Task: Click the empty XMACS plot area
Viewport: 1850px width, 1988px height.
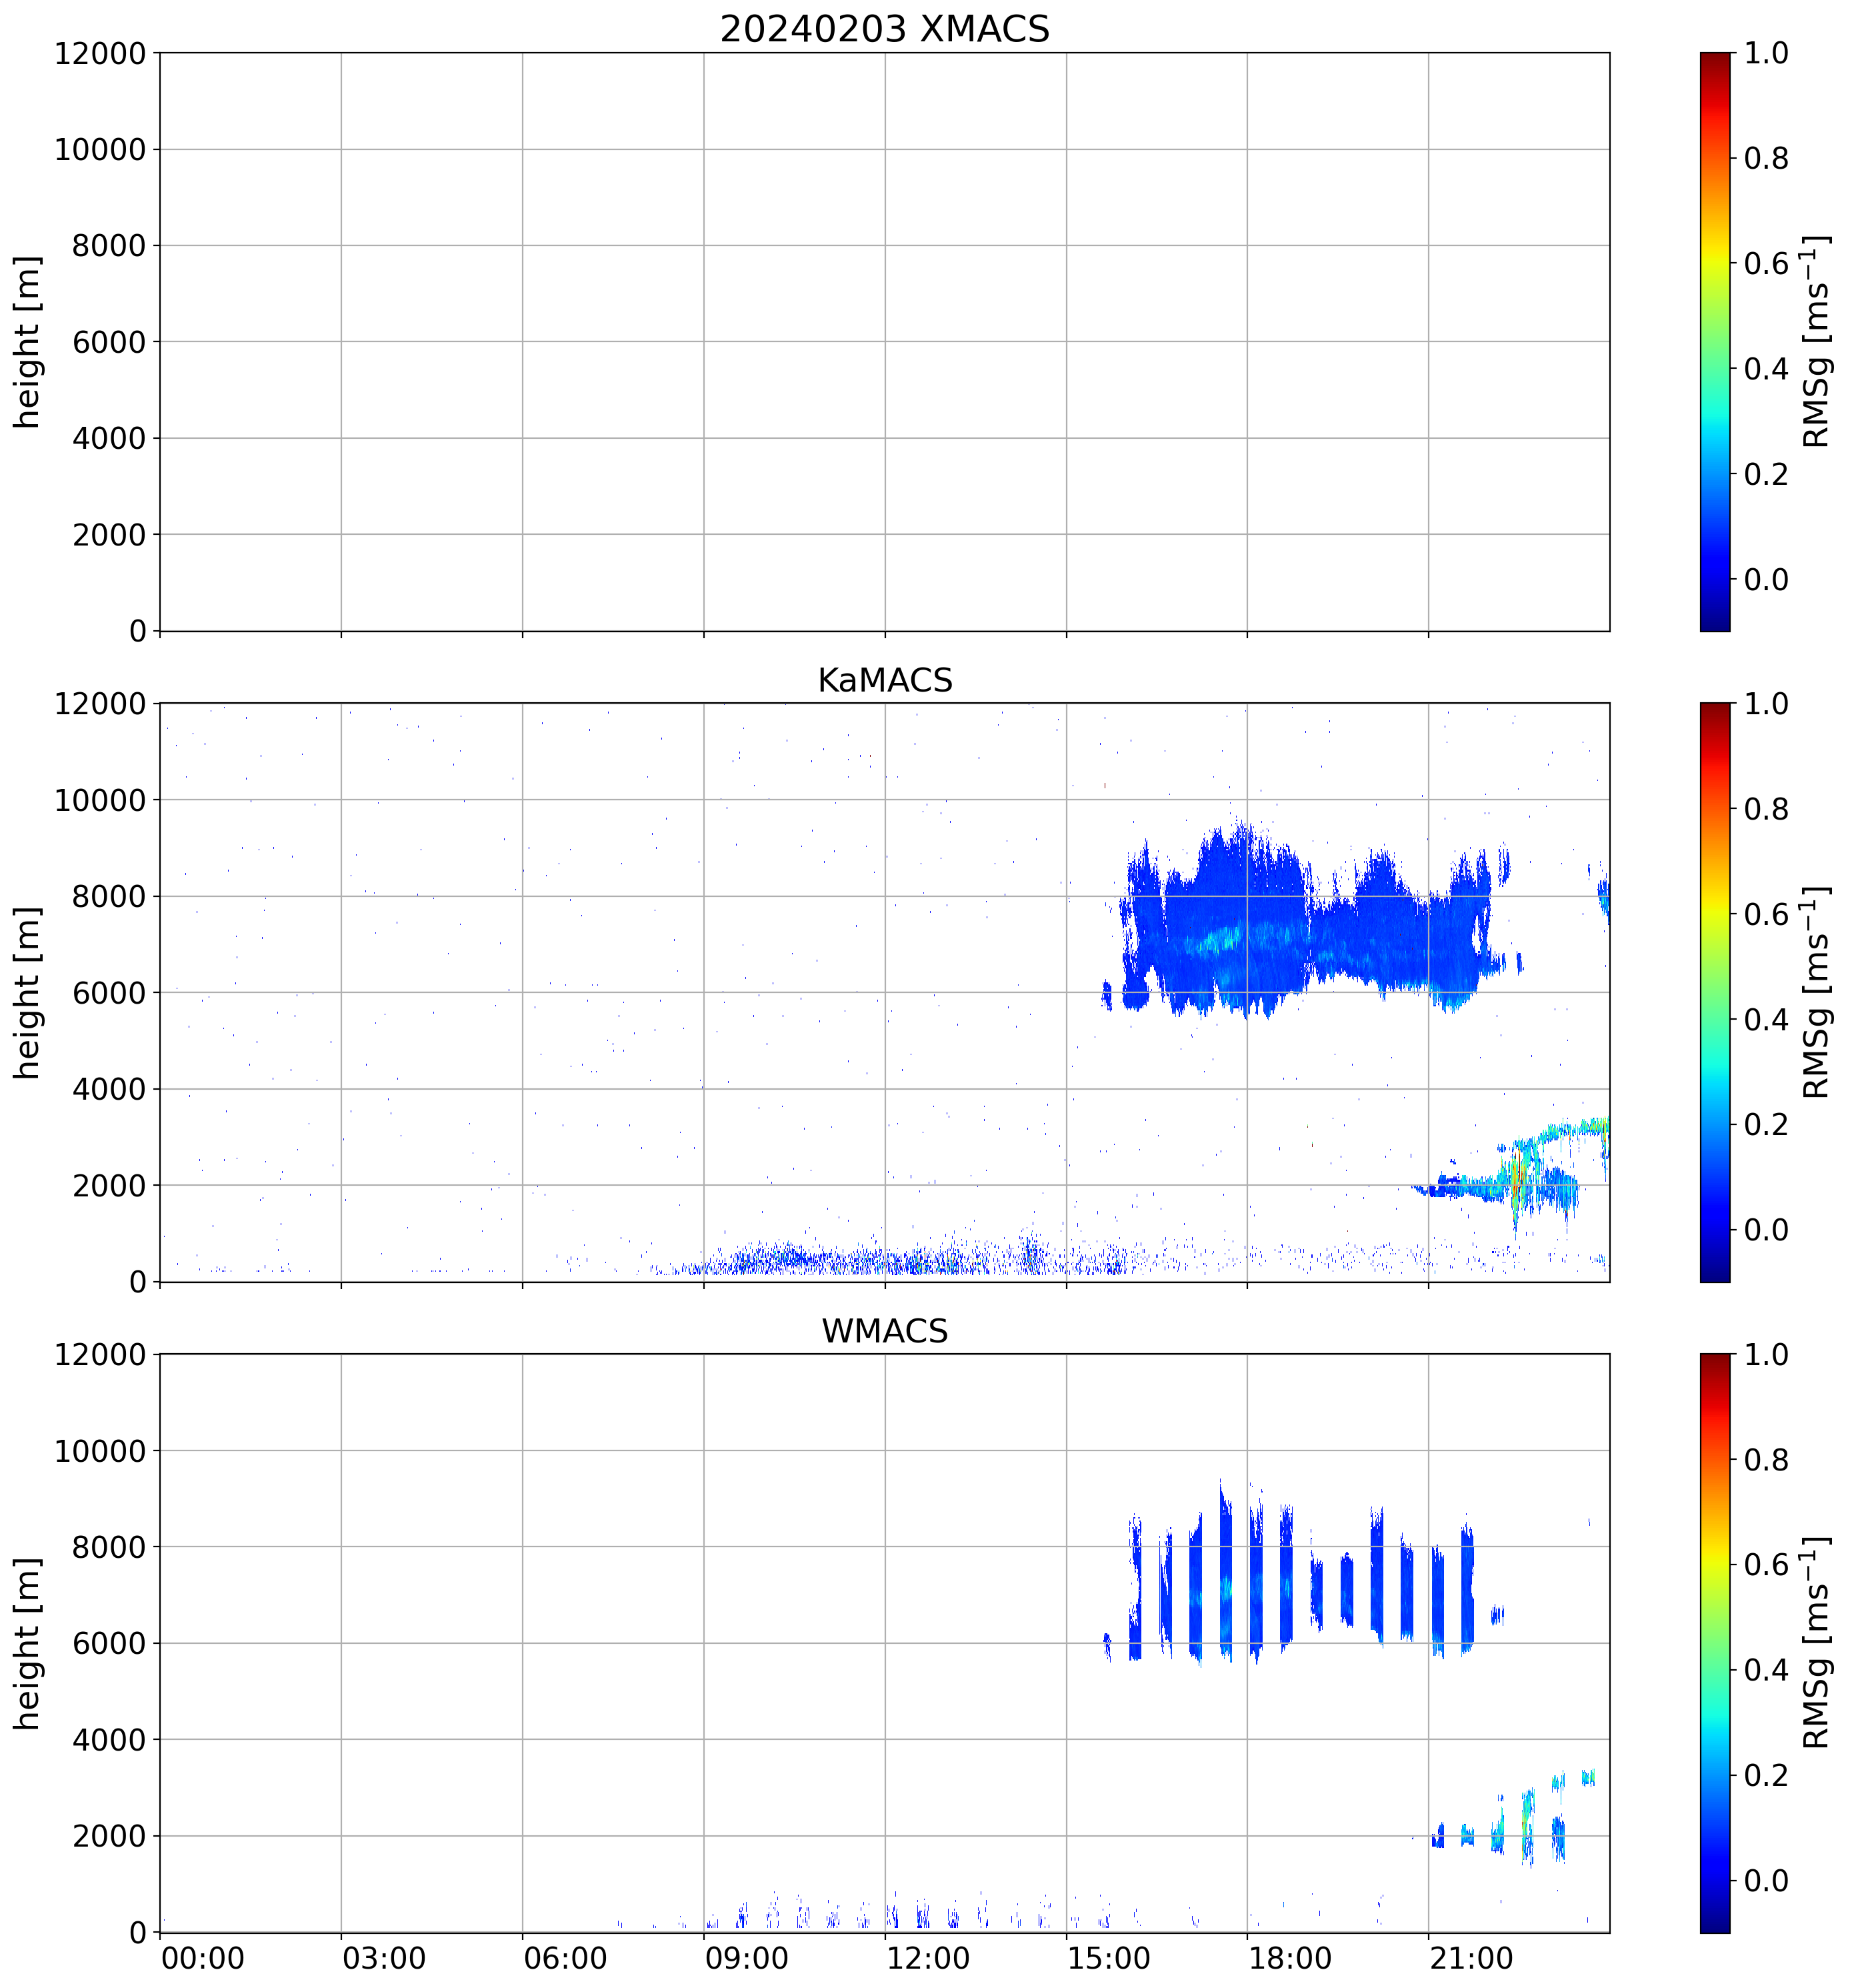Action: pos(883,341)
